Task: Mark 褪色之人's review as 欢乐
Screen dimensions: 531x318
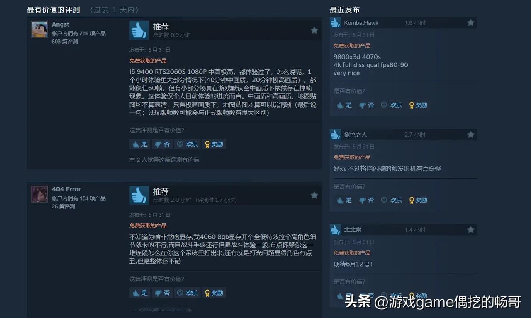Action: pyautogui.click(x=391, y=200)
